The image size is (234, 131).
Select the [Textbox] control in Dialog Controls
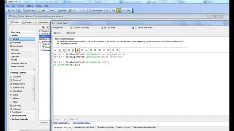point(16,77)
